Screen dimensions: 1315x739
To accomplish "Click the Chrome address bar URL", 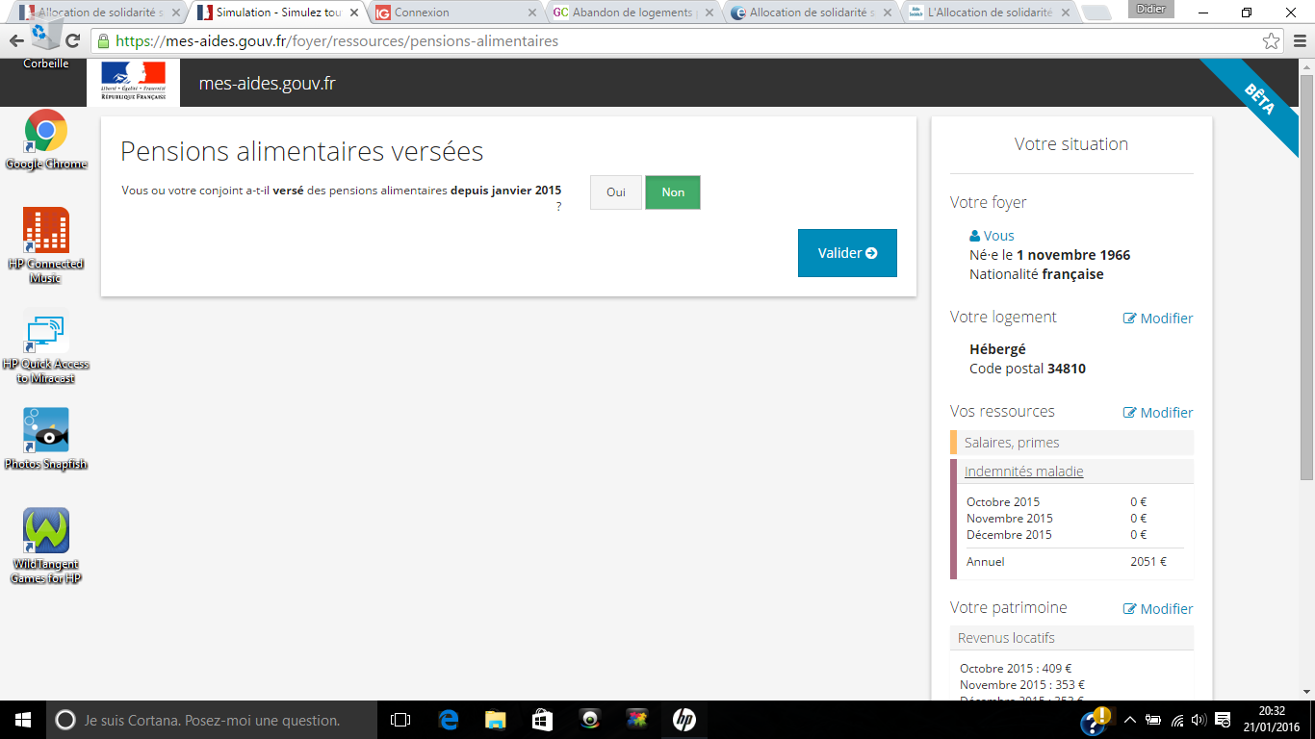I will point(337,41).
